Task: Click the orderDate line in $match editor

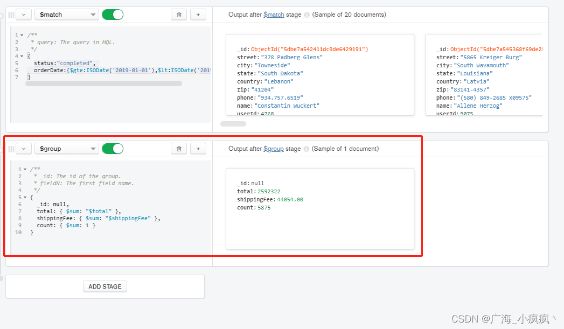Action: click(122, 70)
